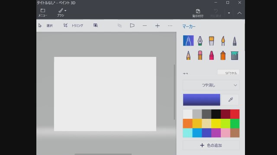Click the Mixed Reality flag icon
Viewport: 277px width, 155px height.
pyautogui.click(x=132, y=26)
